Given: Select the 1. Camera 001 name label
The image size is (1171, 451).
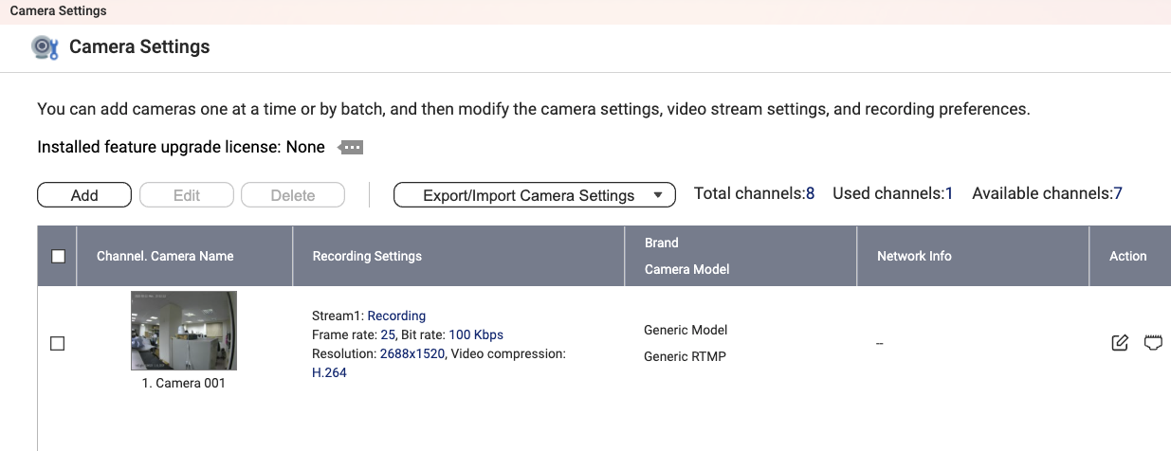Looking at the screenshot, I should point(184,384).
